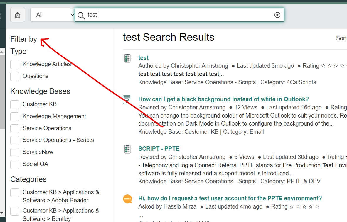The width and height of the screenshot is (347, 222).
Task: Check the Adobe Reader category filter
Action: [x=14, y=192]
